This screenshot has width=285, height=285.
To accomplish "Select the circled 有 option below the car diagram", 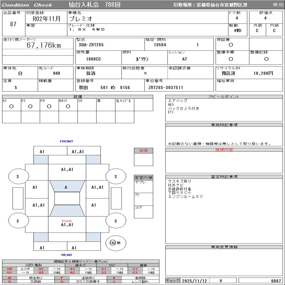I will click(113, 243).
